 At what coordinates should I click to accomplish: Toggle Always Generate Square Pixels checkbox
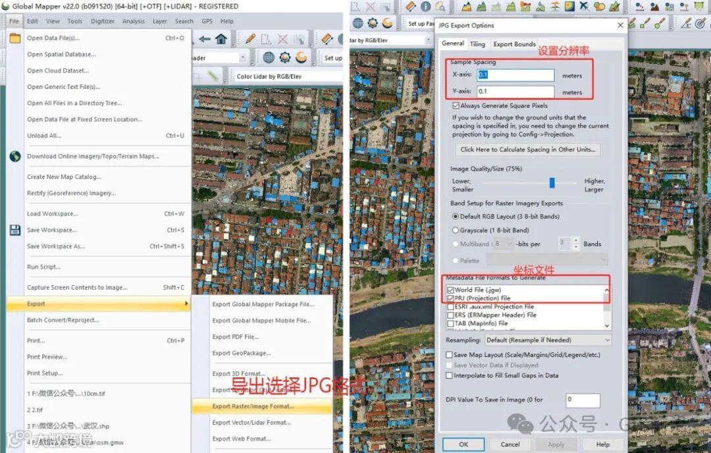(x=456, y=105)
